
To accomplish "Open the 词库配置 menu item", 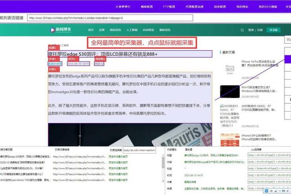I will (x=220, y=7).
